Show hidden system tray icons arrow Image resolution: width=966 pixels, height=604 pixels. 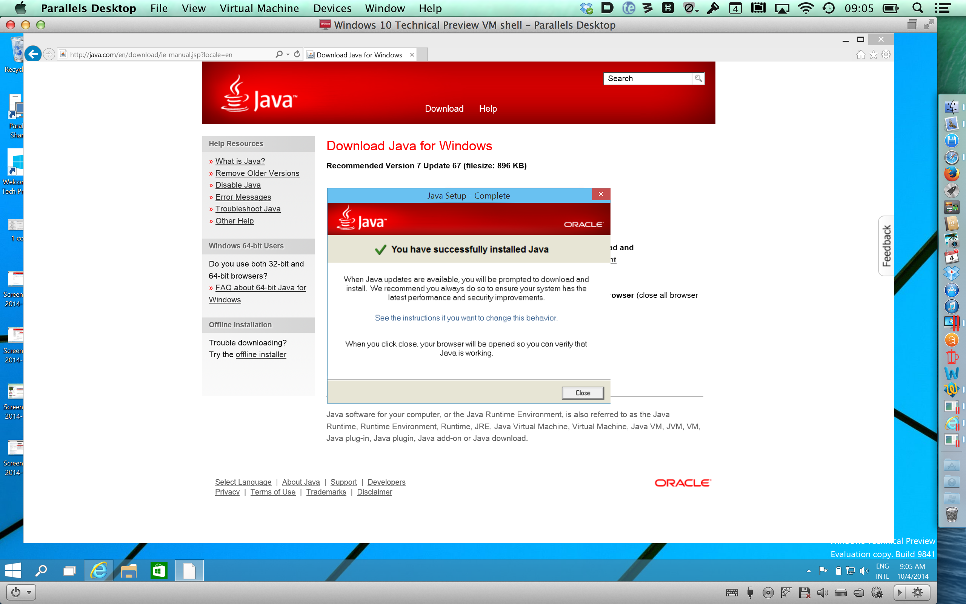tap(809, 571)
